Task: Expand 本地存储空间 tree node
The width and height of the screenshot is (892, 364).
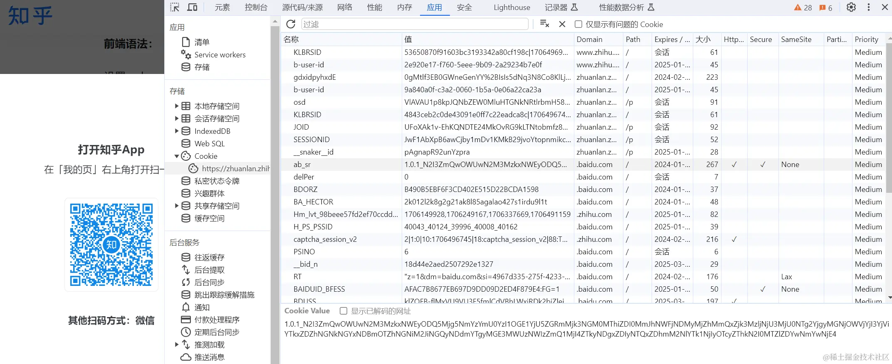Action: 176,106
